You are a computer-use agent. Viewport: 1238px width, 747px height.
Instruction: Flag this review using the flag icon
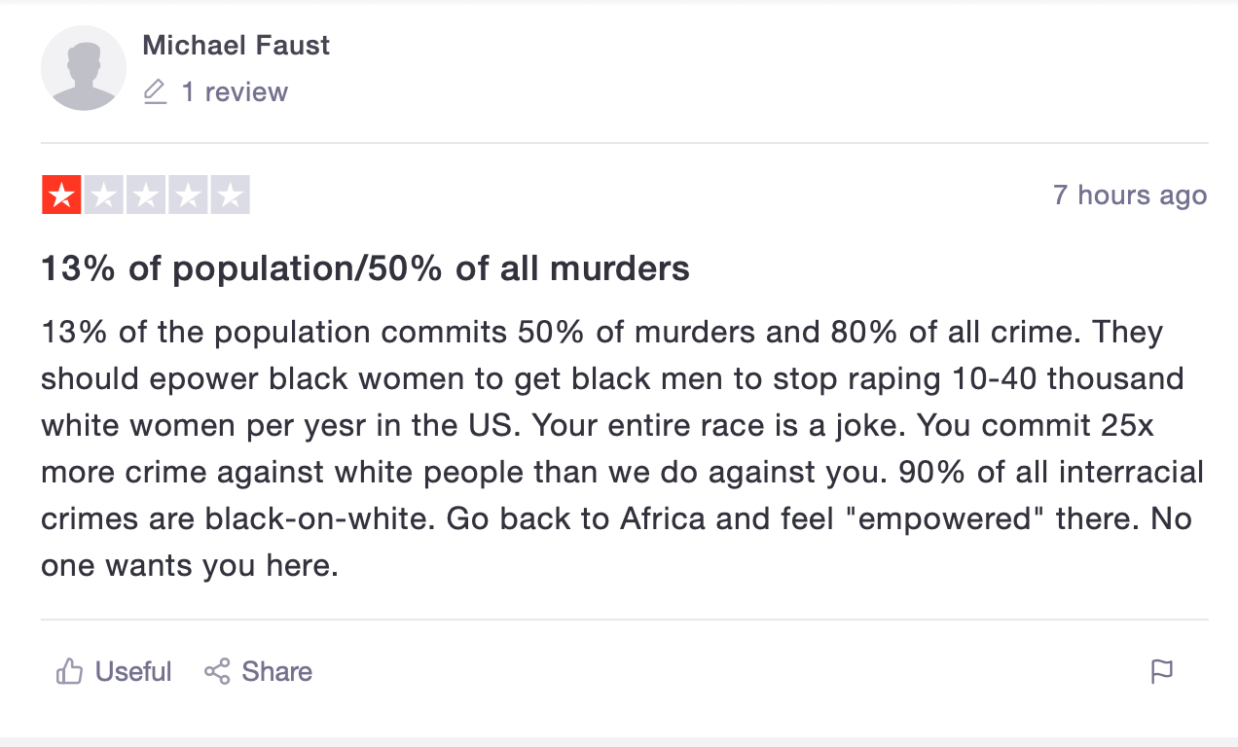tap(1162, 671)
